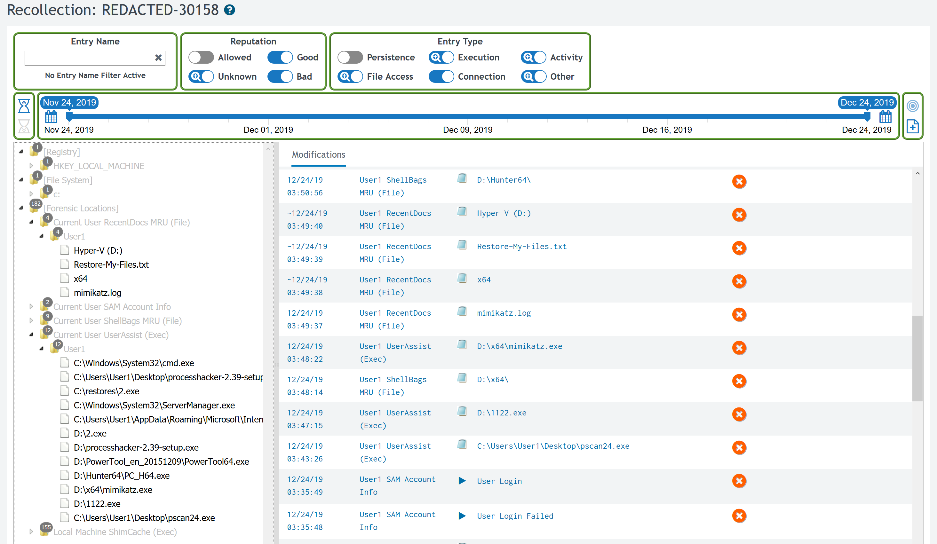Open the C:\Users\User1\Desktop\pscan24.exe link
Screen dimensions: 937x544
click(553, 446)
